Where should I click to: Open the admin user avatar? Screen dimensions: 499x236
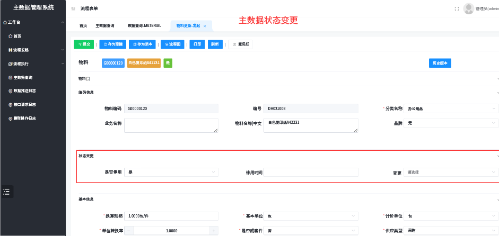pos(468,8)
